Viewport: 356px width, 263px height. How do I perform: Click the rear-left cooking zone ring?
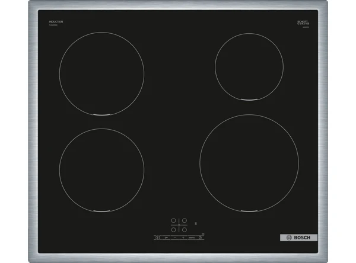coord(101,73)
